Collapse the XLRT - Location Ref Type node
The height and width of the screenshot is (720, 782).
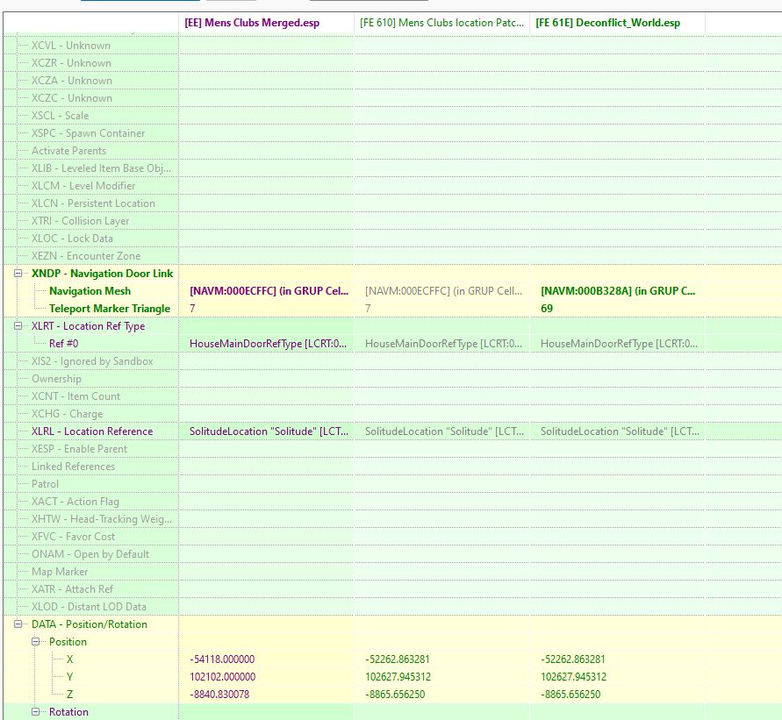18,326
